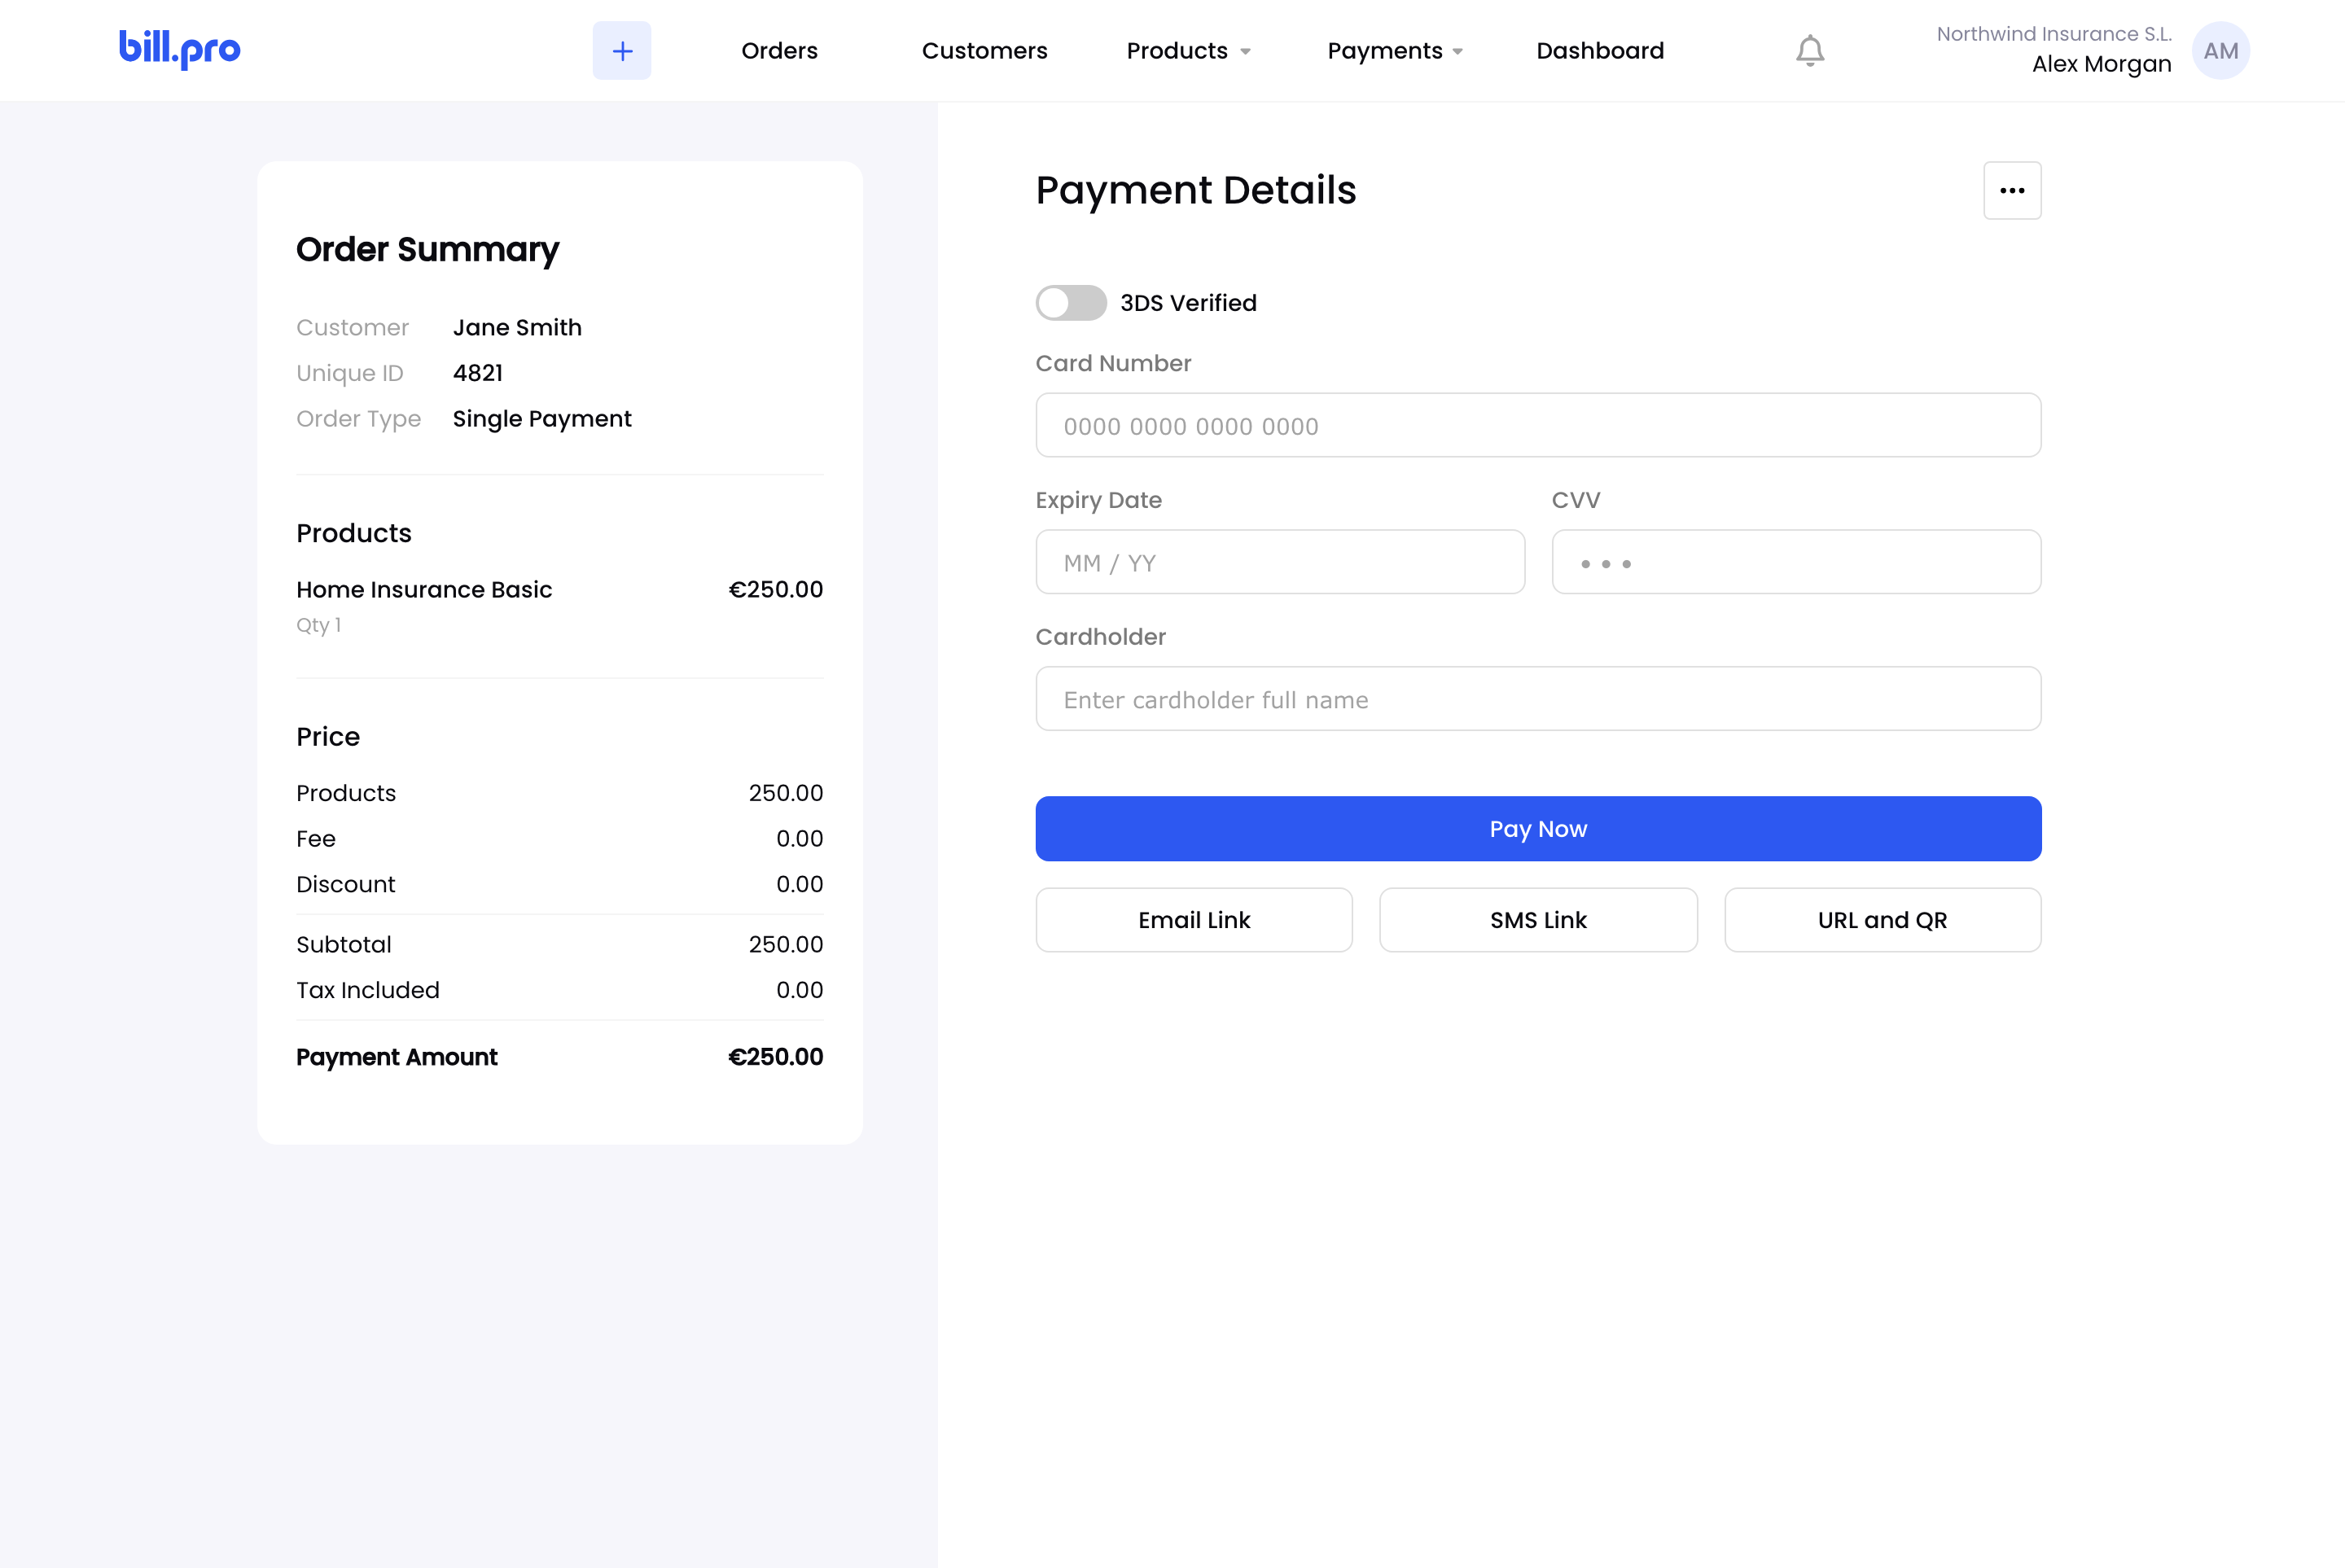Click customer name Jane Smith
This screenshot has width=2345, height=1568.
[x=517, y=327]
